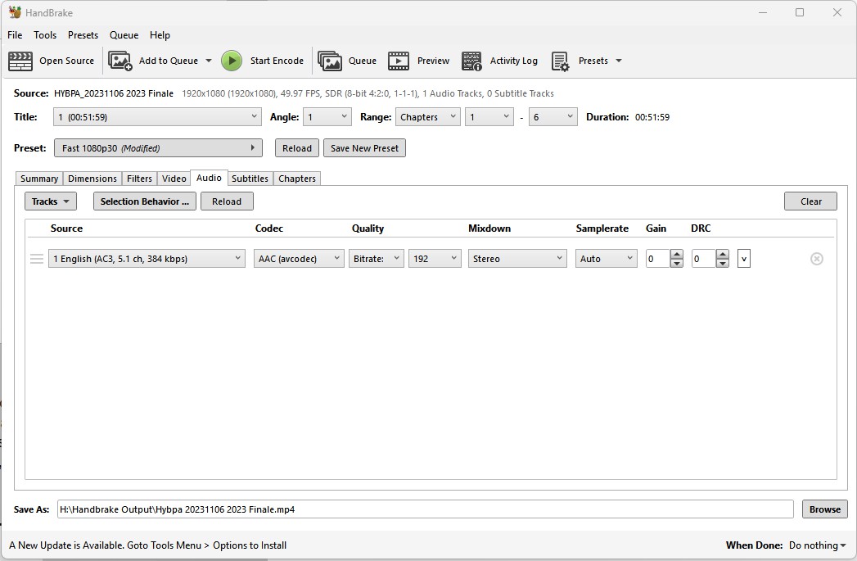Open the Help menu
The width and height of the screenshot is (857, 561).
[x=160, y=35]
